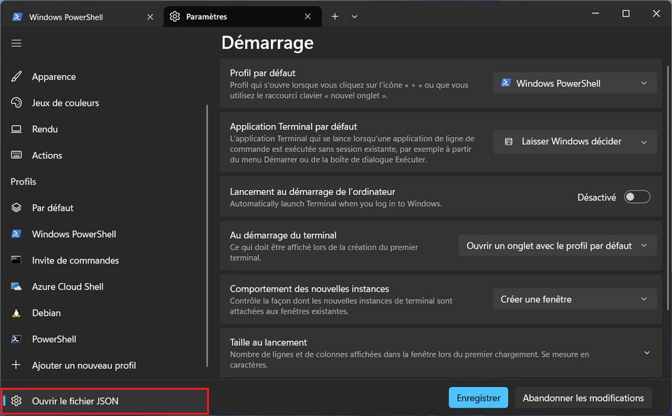The image size is (672, 416).
Task: Open the Profil par défaut dropdown
Action: tap(575, 83)
